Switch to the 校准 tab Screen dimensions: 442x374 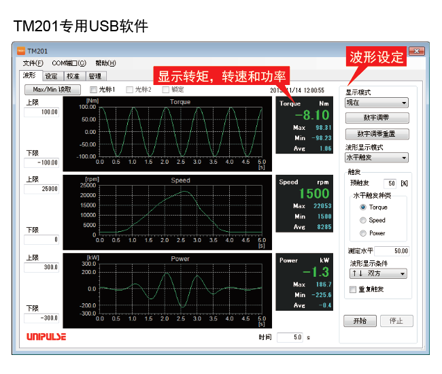[73, 76]
